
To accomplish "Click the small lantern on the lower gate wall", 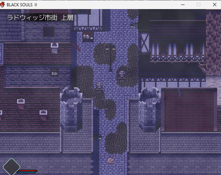I will coord(99,137).
